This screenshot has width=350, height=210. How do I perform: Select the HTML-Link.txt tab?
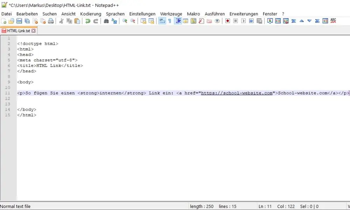18,30
